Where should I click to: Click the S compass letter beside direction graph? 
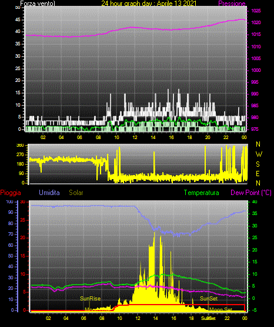pos(258,164)
